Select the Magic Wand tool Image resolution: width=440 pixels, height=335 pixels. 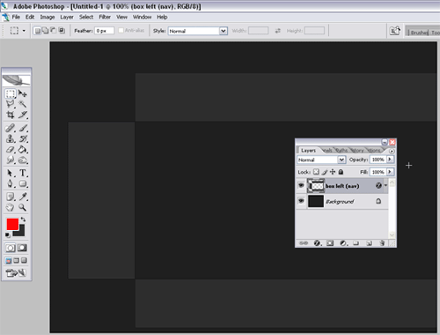23,104
